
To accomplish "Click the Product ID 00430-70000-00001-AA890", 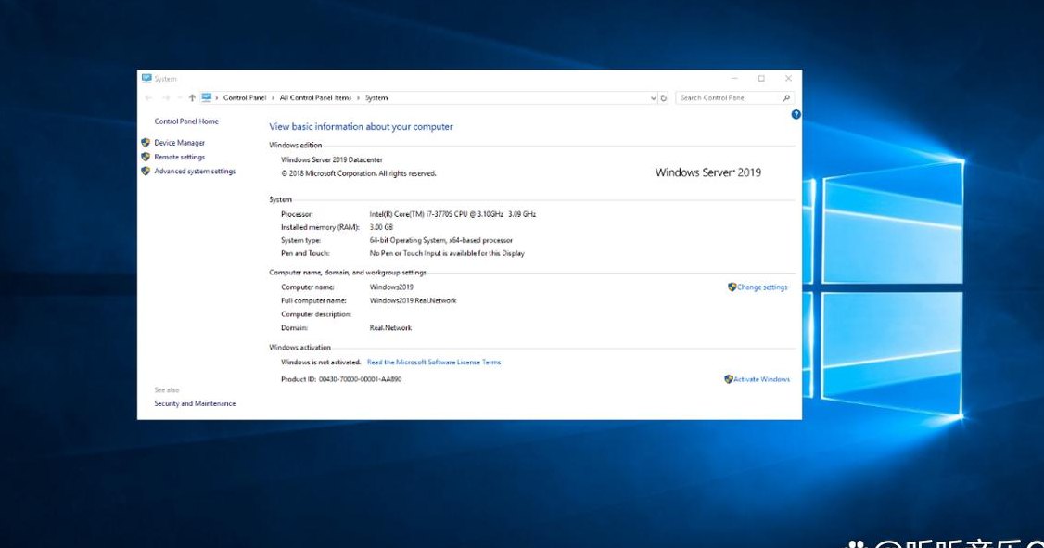I will coord(360,379).
